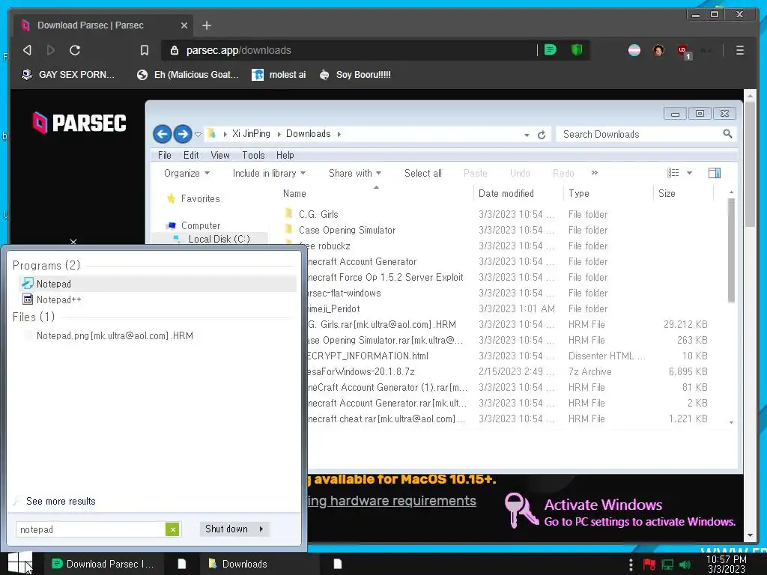Open the View menu in Explorer
The image size is (767, 575).
[220, 156]
